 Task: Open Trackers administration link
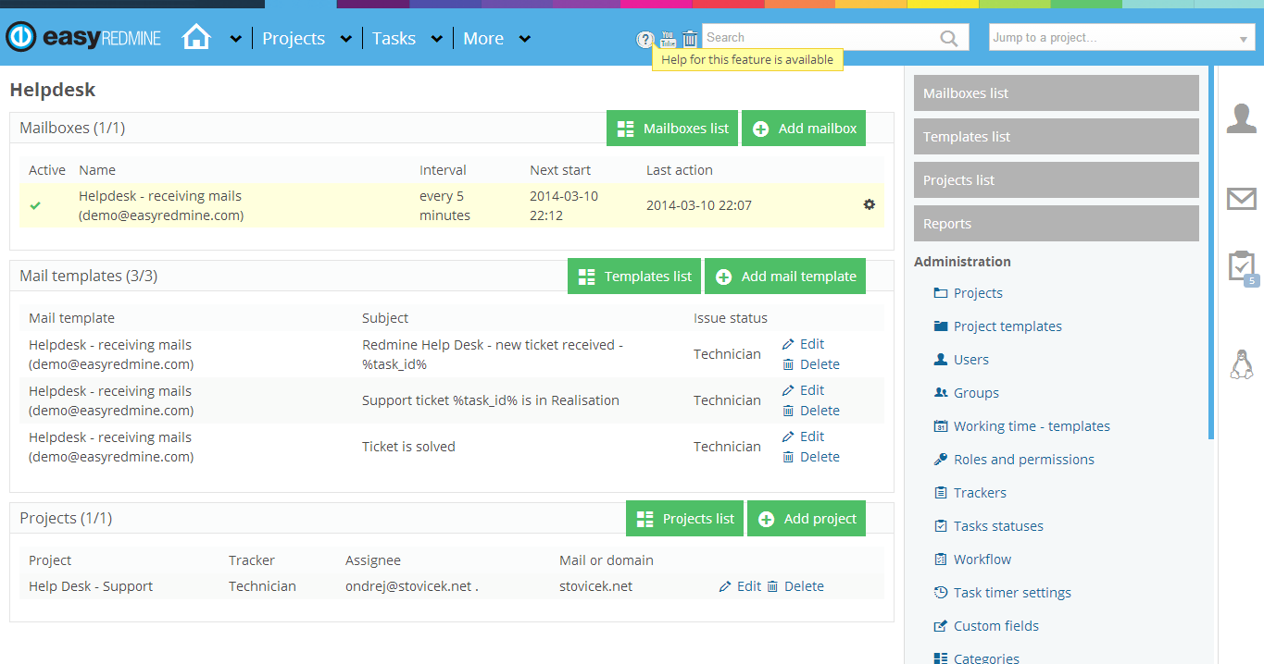980,493
